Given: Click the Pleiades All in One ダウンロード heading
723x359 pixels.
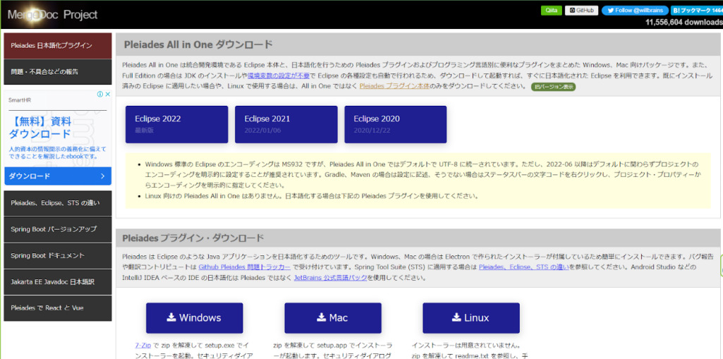Looking at the screenshot, I should (198, 44).
